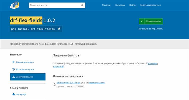Click the magnifier search icon

coord(82,5)
